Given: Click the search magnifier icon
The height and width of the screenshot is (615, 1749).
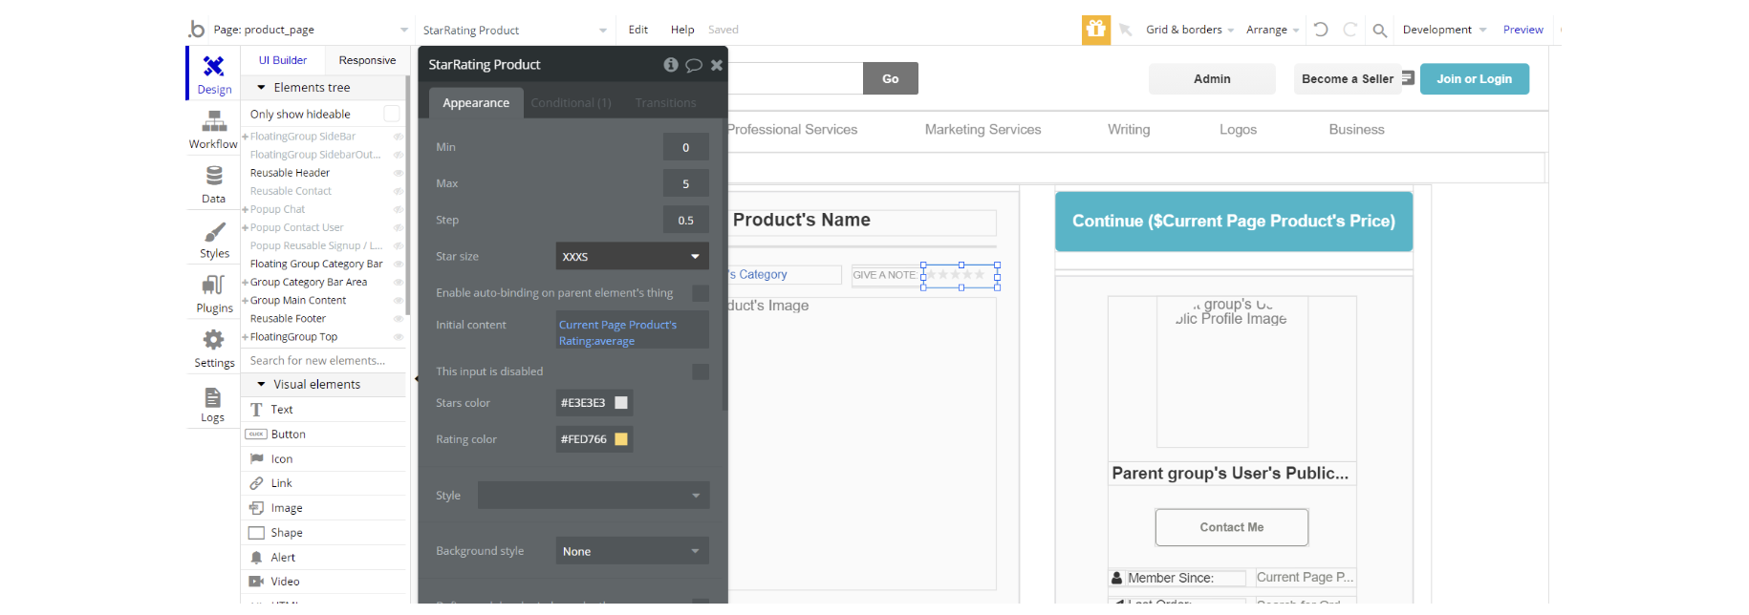Looking at the screenshot, I should point(1380,31).
